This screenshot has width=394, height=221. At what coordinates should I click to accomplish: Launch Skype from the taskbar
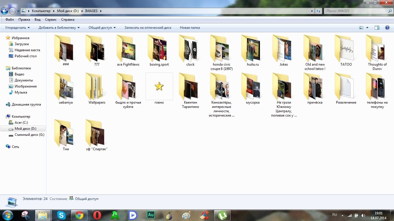pos(61,215)
